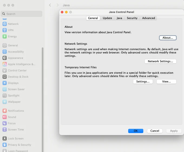This screenshot has width=184, height=152.
Task: Select the Displays icon in sidebar
Action: (5, 83)
